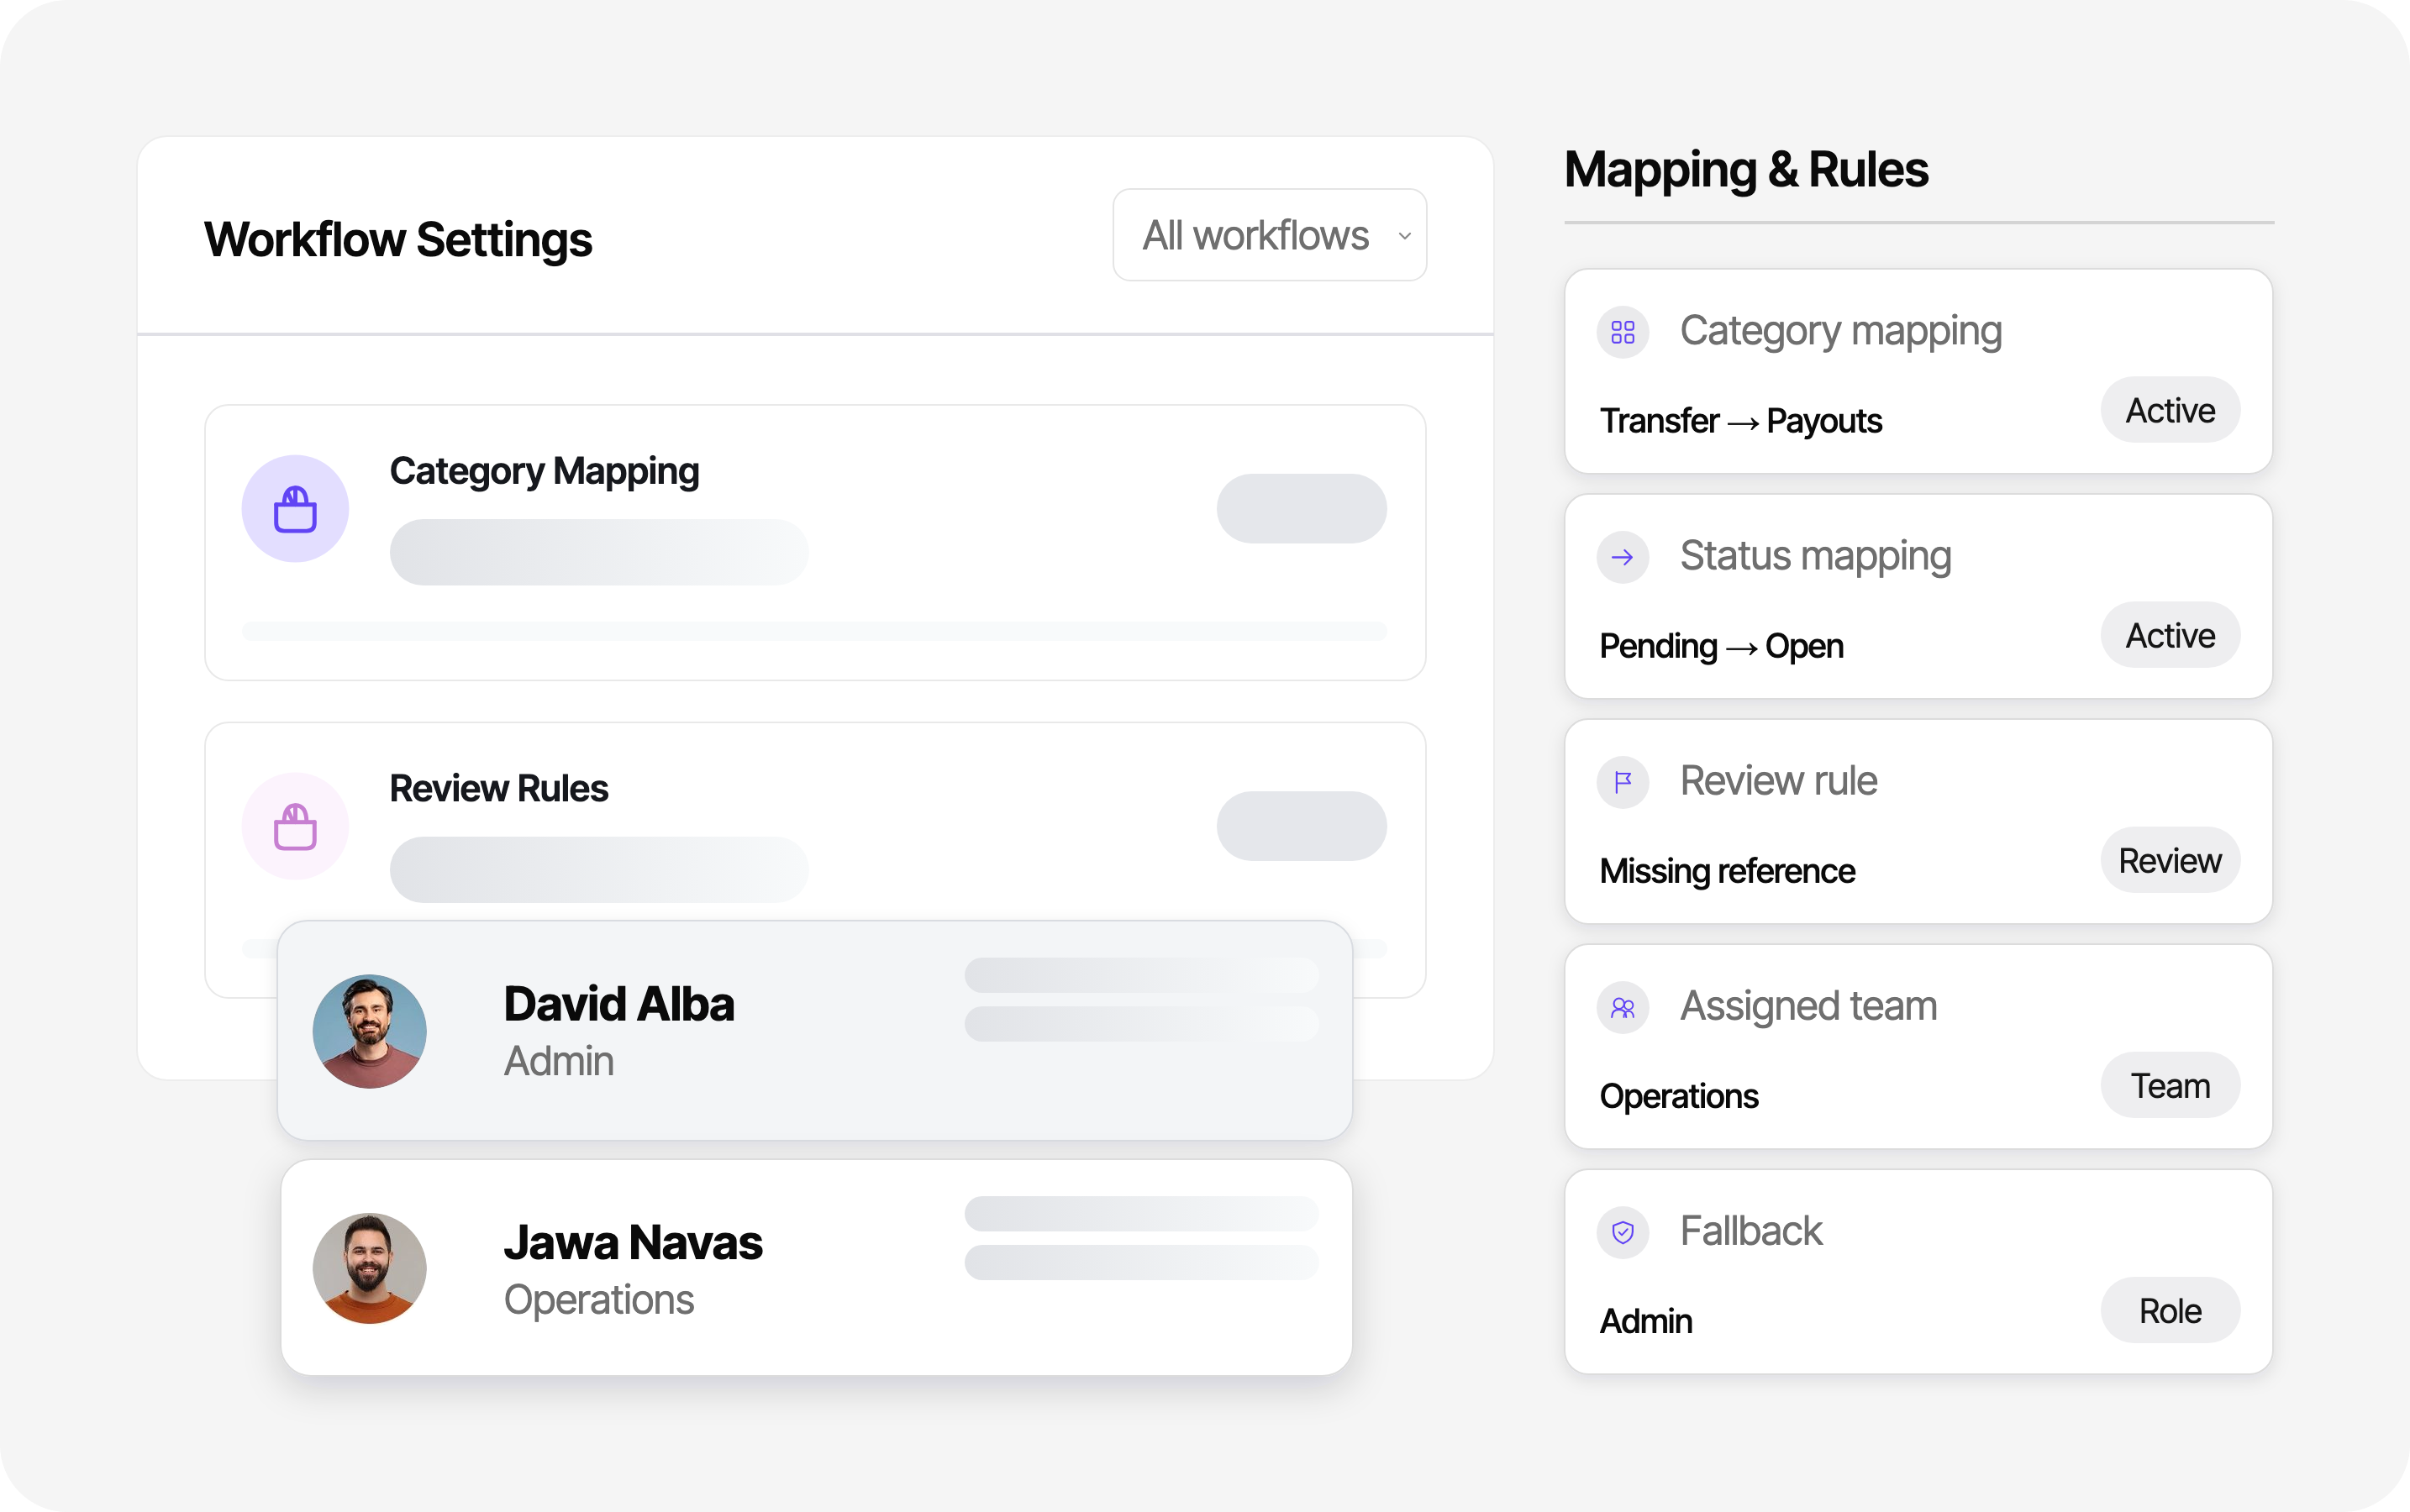Click the grid icon beside Category mapping
Screen dimensions: 2410x1512
(x=1623, y=332)
